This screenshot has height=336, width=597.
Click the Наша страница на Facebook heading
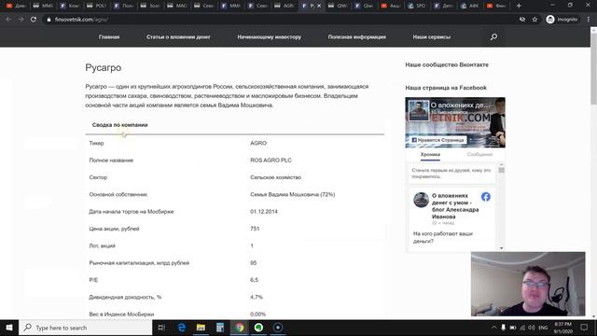tap(446, 88)
